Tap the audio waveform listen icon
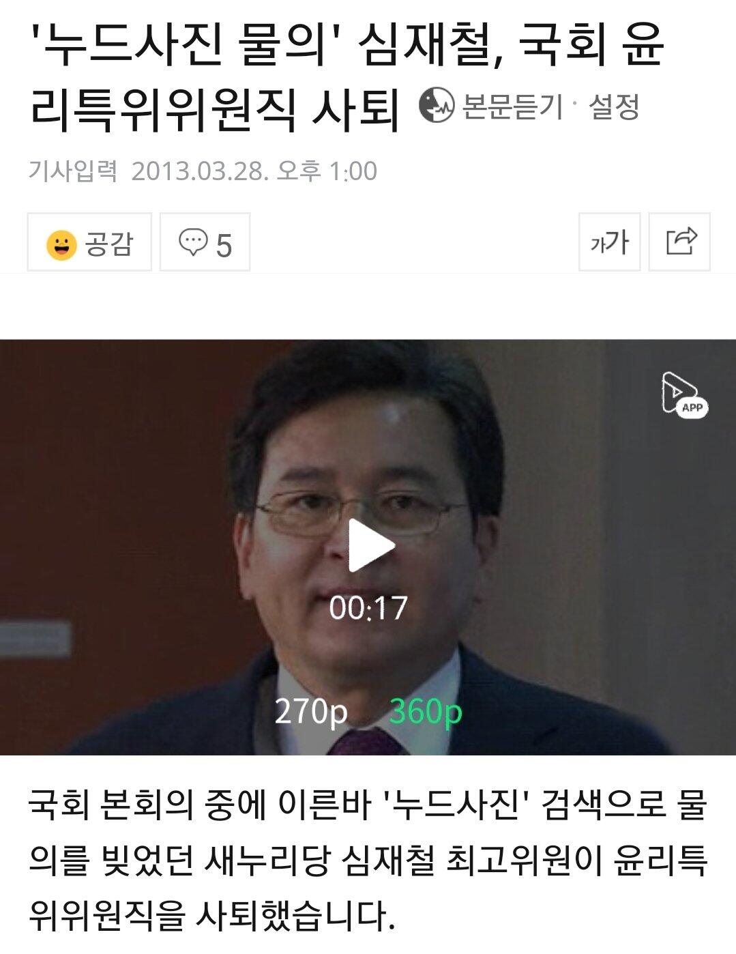The height and width of the screenshot is (954, 736). [x=436, y=105]
